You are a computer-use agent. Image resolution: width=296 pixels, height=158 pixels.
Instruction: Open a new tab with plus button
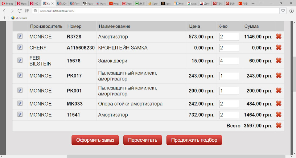tap(253, 3)
